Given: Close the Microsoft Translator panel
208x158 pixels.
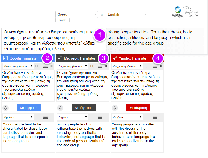Looking at the screenshot, I should (x=106, y=66).
